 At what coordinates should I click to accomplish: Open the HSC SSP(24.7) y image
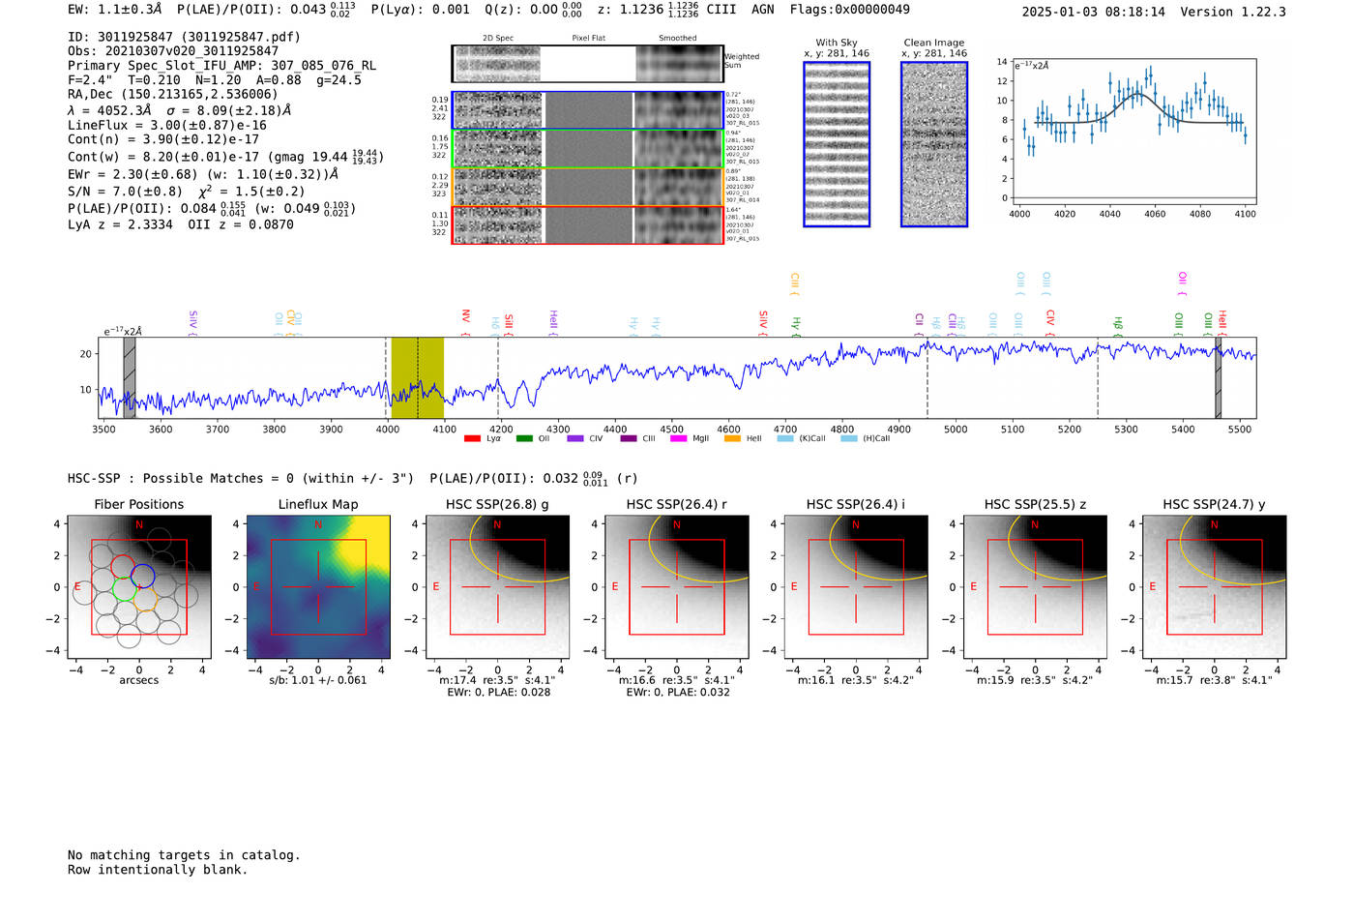(1215, 587)
